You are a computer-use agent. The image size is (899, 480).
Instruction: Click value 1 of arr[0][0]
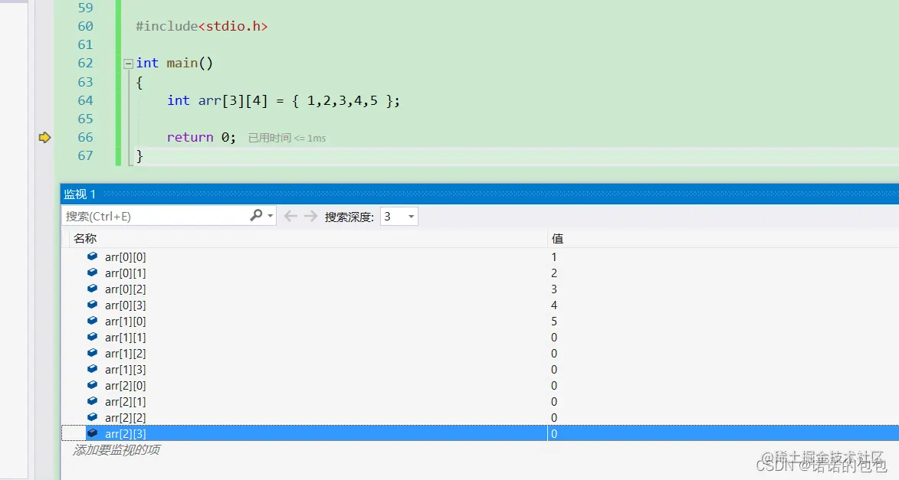point(554,257)
